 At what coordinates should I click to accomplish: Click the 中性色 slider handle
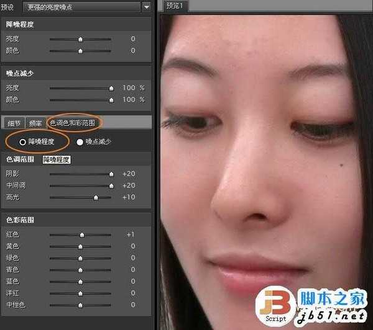(80, 305)
